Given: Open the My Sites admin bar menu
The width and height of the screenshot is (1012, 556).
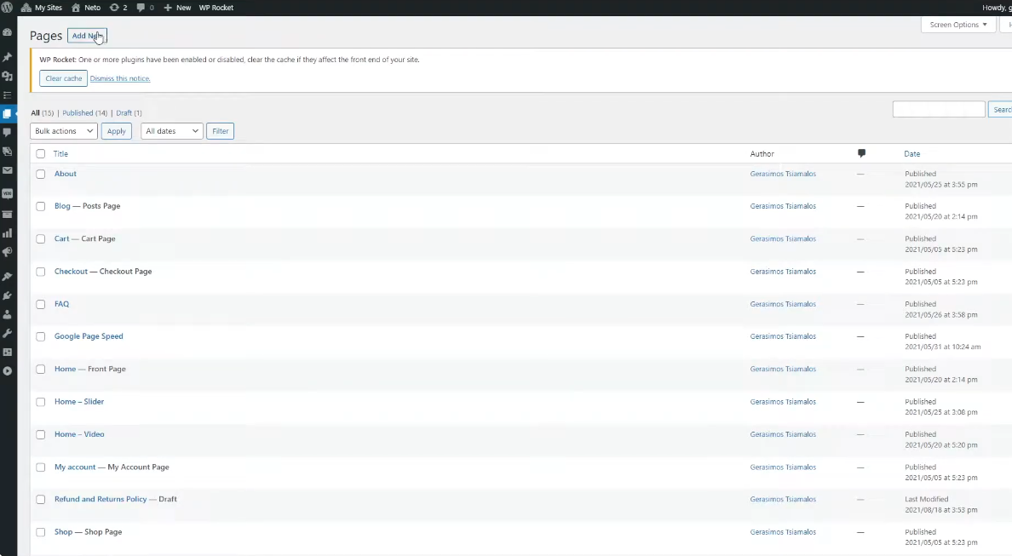Looking at the screenshot, I should (x=43, y=7).
